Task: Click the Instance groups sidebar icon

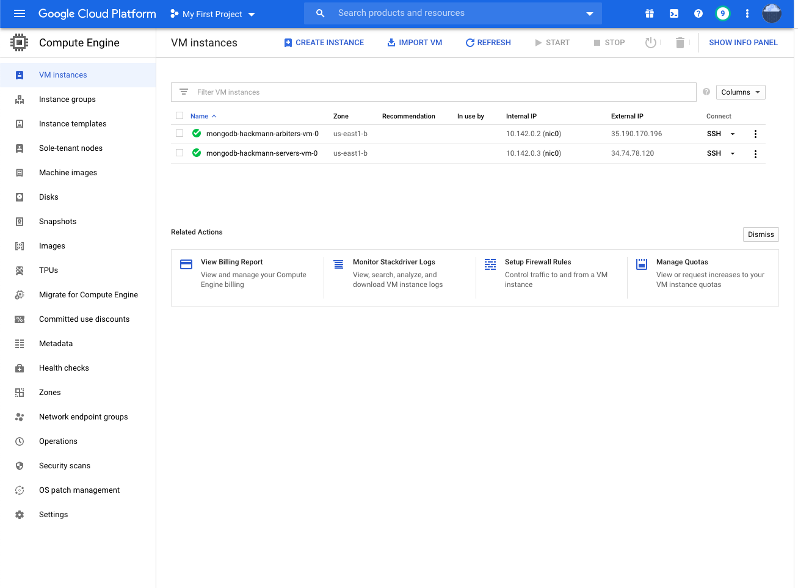Action: [x=20, y=100]
